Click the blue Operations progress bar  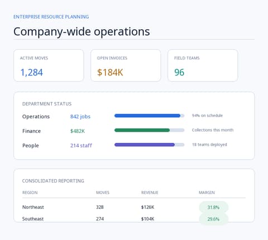(x=149, y=116)
